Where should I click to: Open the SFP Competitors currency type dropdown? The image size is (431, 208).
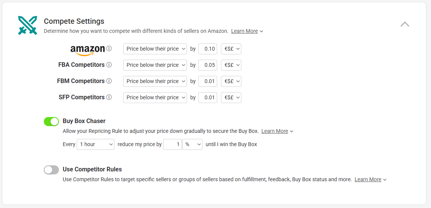pyautogui.click(x=231, y=97)
